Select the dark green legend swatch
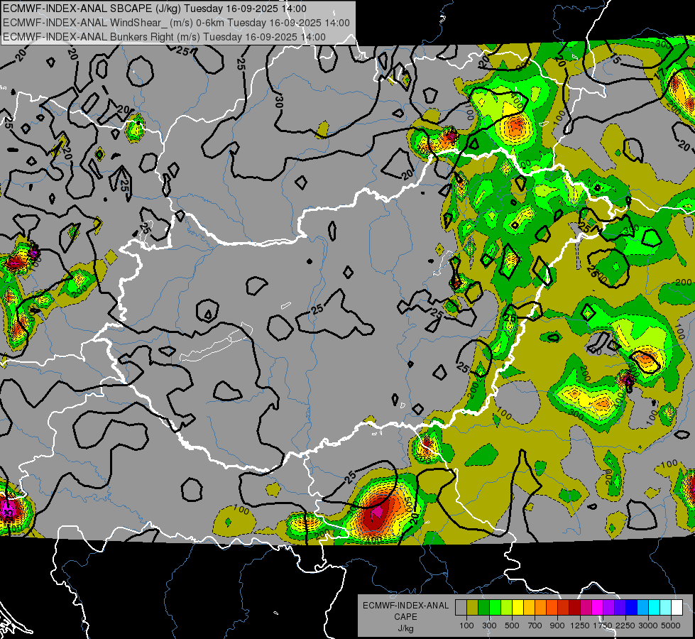Viewport: 695px width, 639px height. coord(483,607)
